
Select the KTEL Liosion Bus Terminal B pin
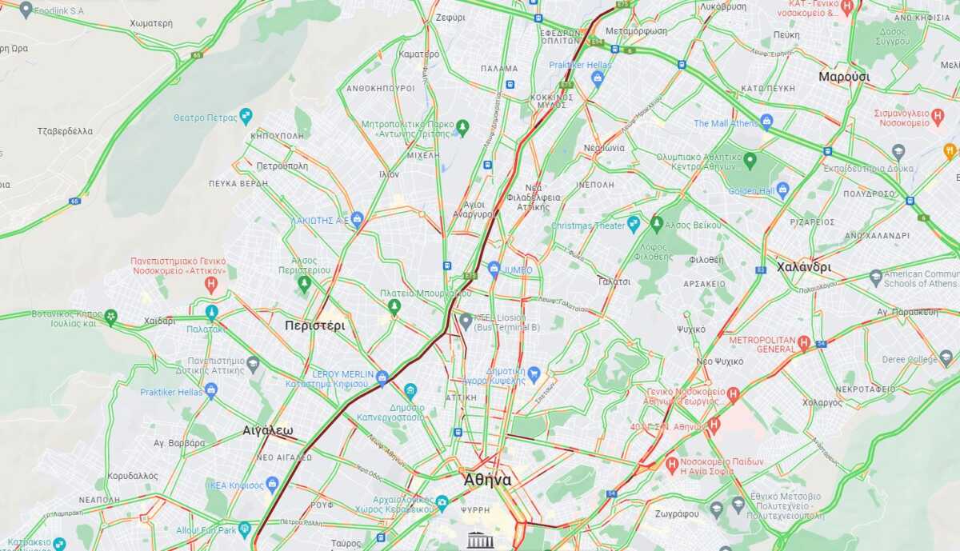[466, 321]
